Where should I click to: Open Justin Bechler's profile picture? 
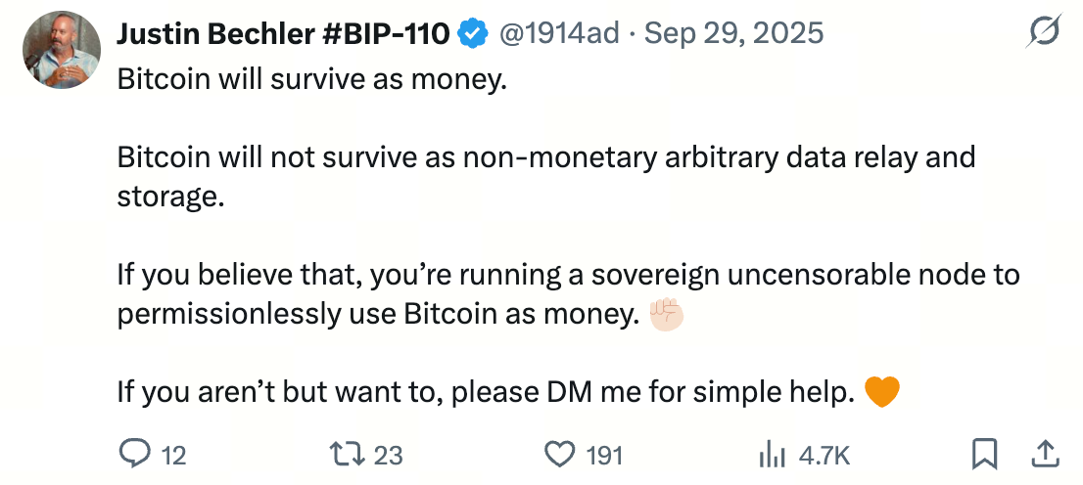62,51
